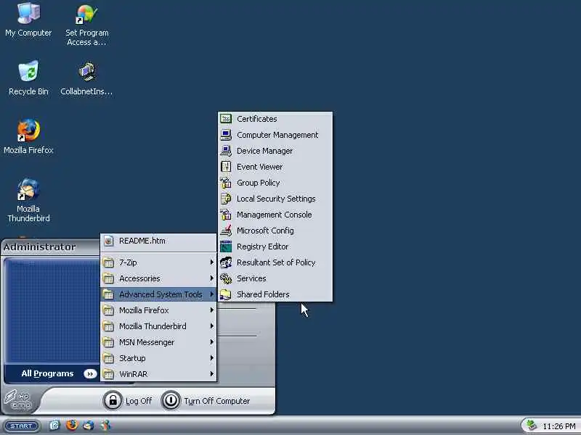Select Services menu entry
This screenshot has height=435, width=581.
(275, 278)
